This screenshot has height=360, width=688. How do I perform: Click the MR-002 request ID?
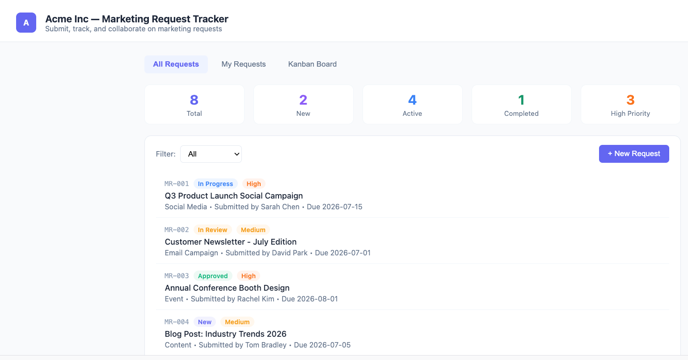point(177,230)
